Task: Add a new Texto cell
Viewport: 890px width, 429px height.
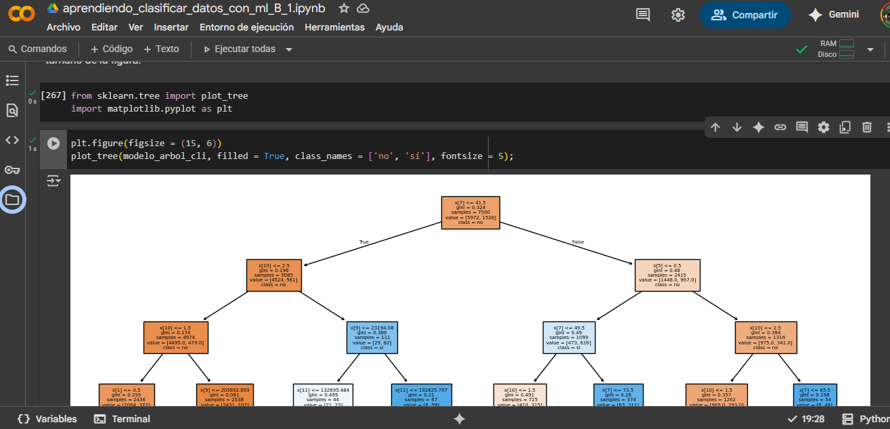Action: pyautogui.click(x=161, y=49)
